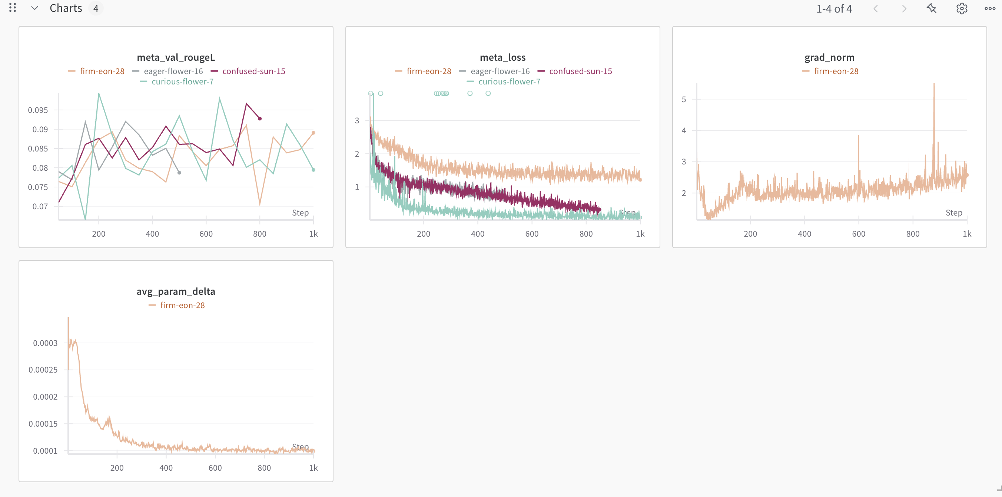Click the meta_val_rougeL chart title
This screenshot has height=497, width=1002.
coord(176,57)
